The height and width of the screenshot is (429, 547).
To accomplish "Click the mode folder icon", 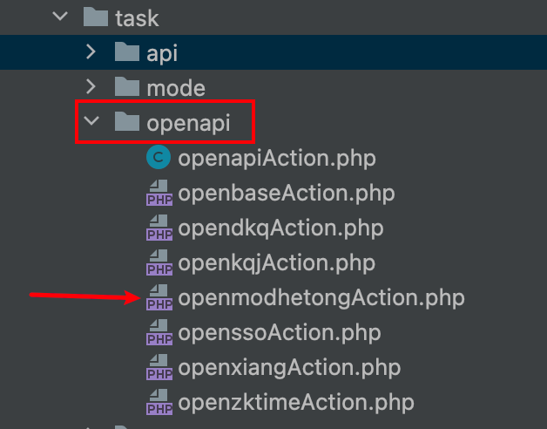I will 127,86.
